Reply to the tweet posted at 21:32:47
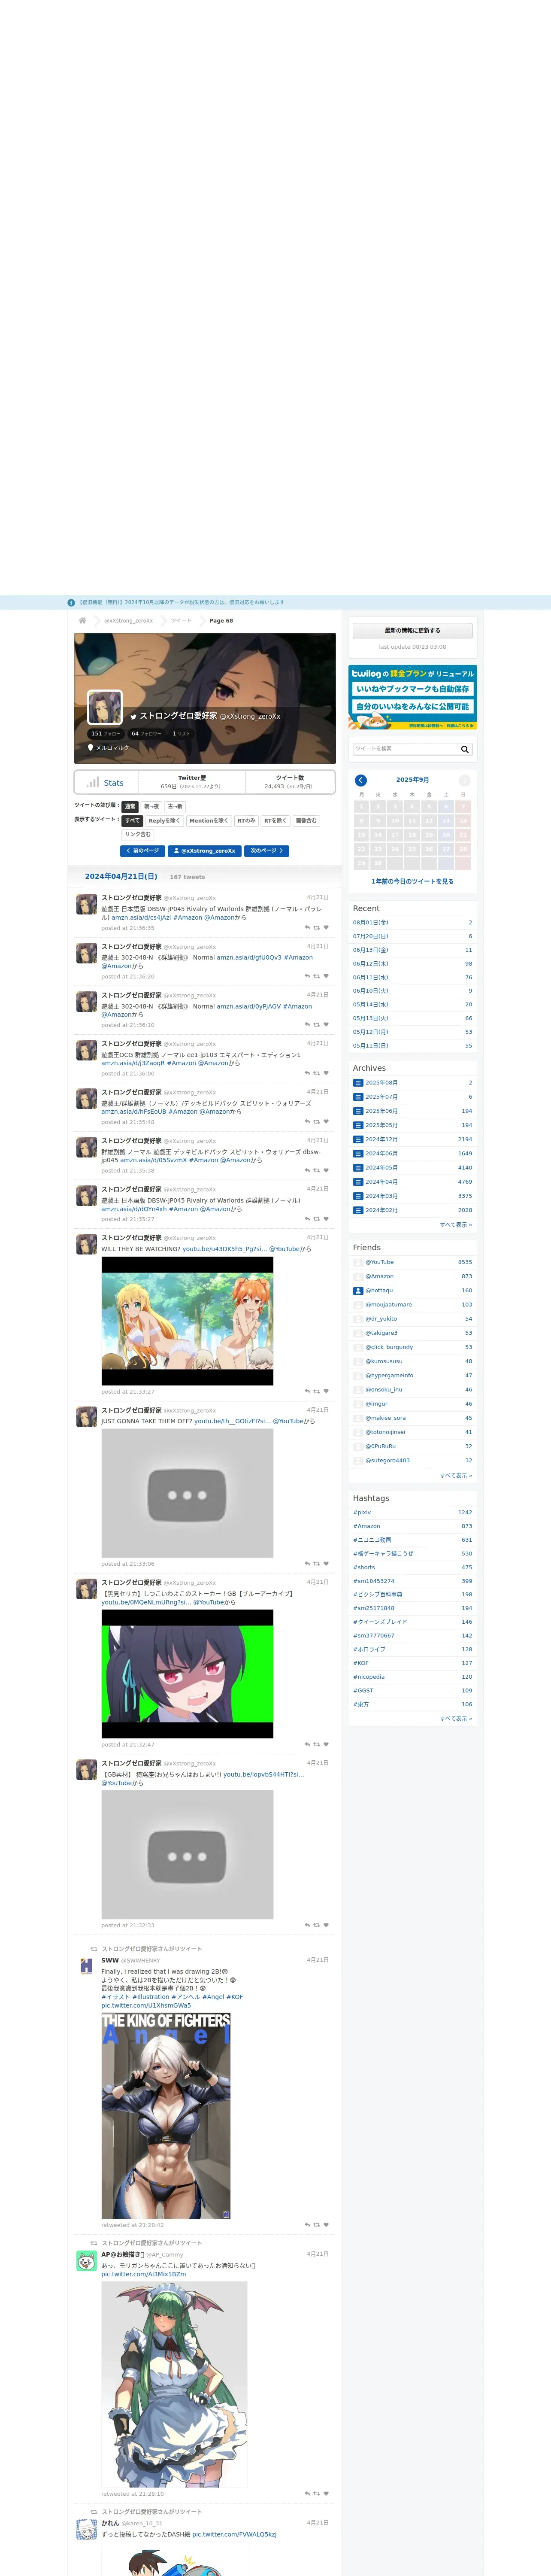The width and height of the screenshot is (551, 2576). 307,1745
